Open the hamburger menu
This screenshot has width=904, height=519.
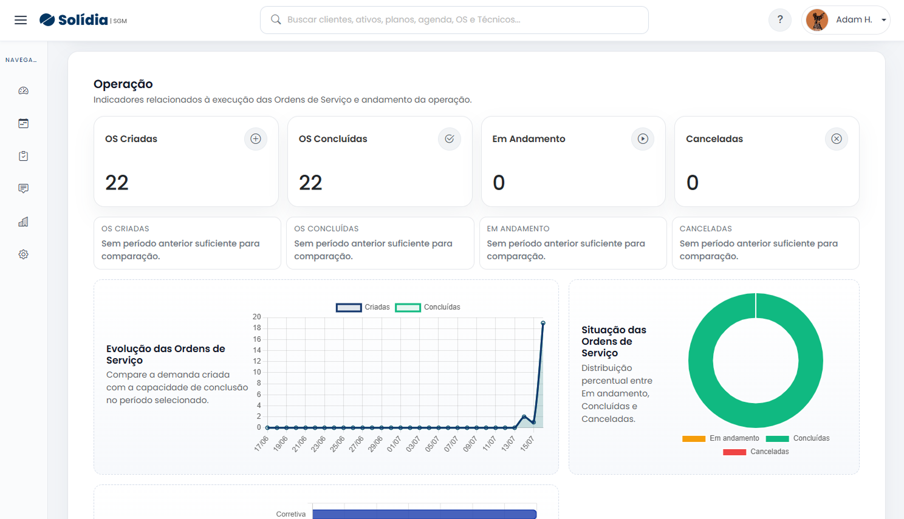click(21, 20)
